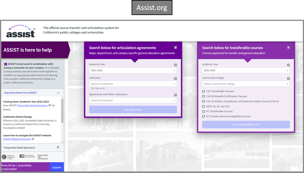This screenshot has height=173, width=304.
Task: Select IGETC for UC and CSU option
Action: [x=204, y=106]
